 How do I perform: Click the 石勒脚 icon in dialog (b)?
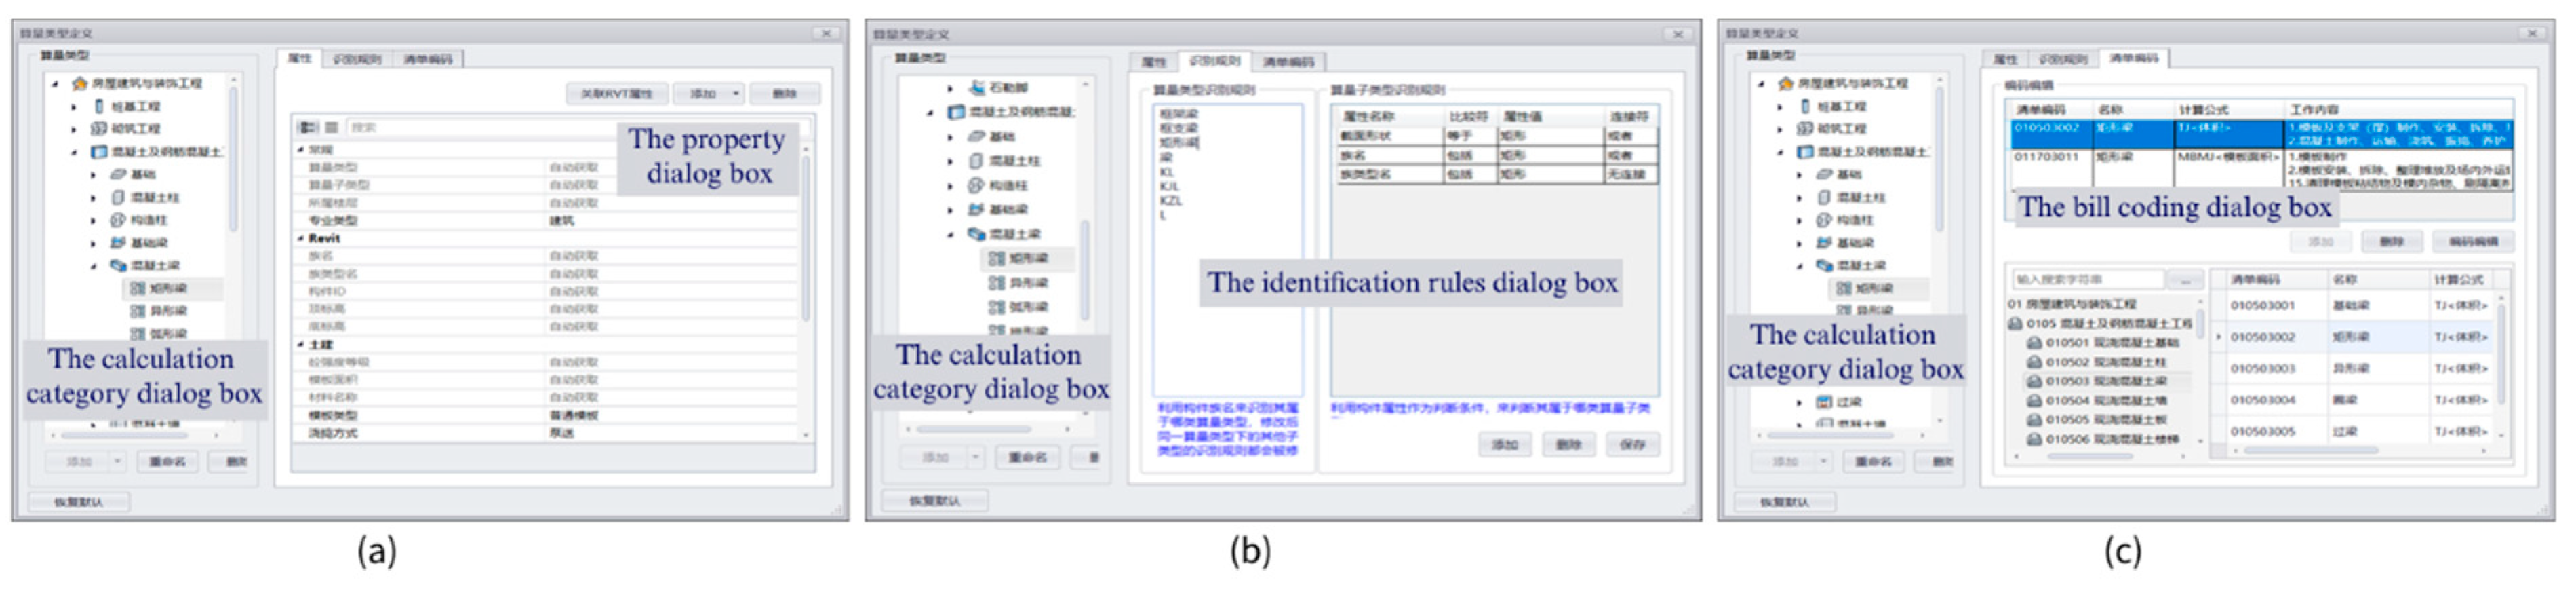pos(977,88)
